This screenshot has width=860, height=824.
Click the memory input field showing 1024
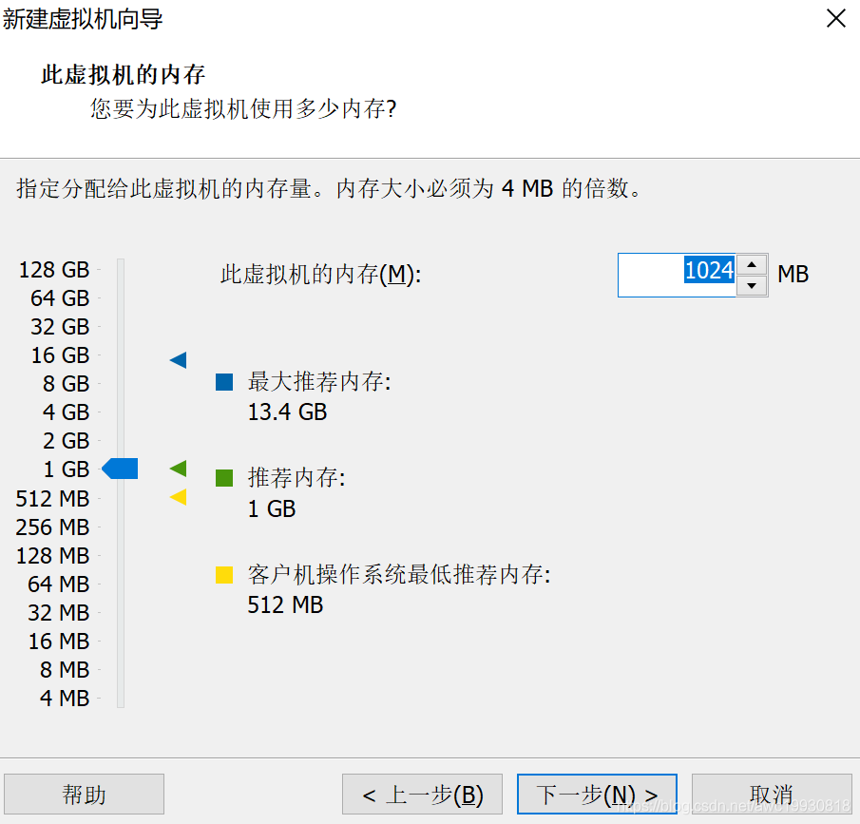(x=677, y=275)
